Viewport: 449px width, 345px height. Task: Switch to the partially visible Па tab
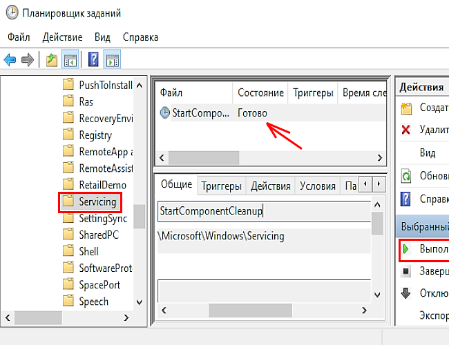tap(350, 186)
